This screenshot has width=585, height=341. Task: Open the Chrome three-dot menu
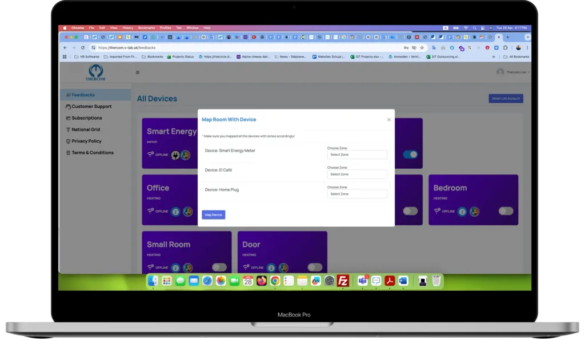tap(527, 48)
